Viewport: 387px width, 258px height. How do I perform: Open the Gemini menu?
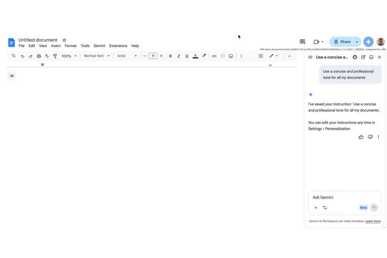click(x=99, y=46)
